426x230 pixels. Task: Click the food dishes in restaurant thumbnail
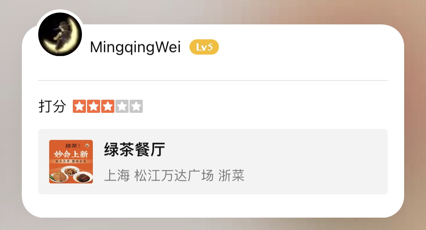(x=71, y=174)
